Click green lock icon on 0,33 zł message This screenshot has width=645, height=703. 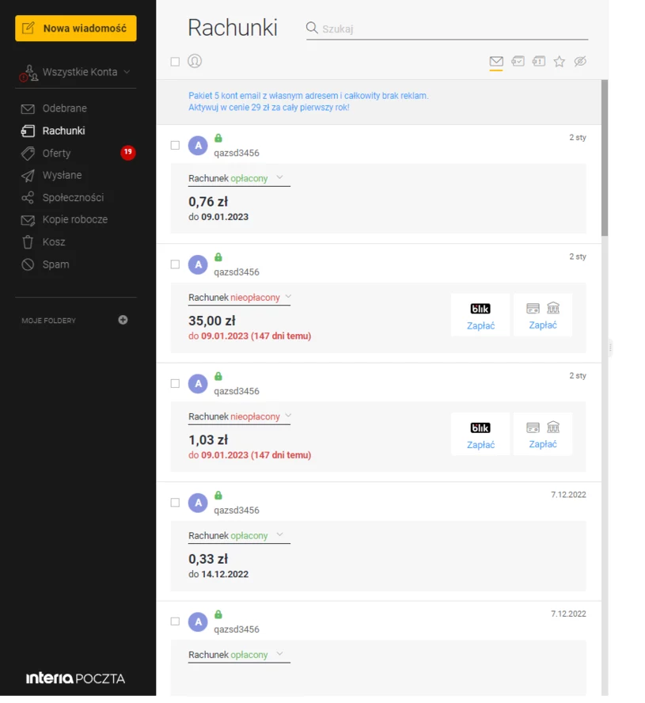218,496
